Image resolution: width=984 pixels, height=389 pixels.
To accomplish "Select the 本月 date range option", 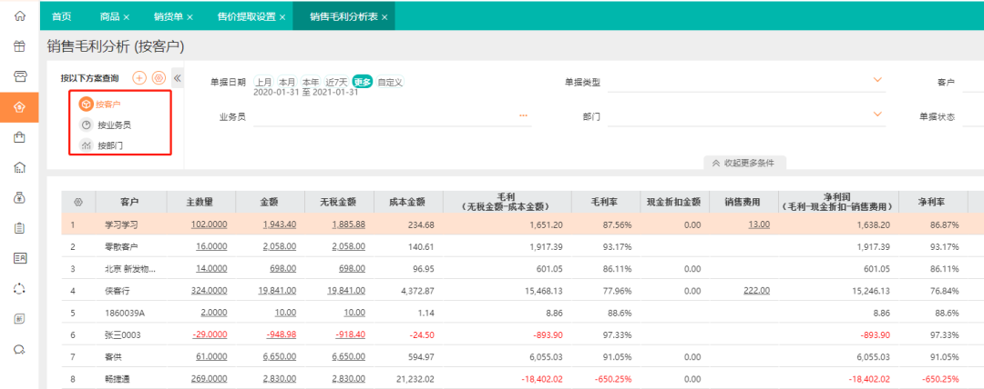I will pyautogui.click(x=287, y=82).
